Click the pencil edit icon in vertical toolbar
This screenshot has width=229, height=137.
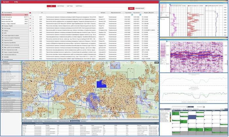click(x=30, y=20)
